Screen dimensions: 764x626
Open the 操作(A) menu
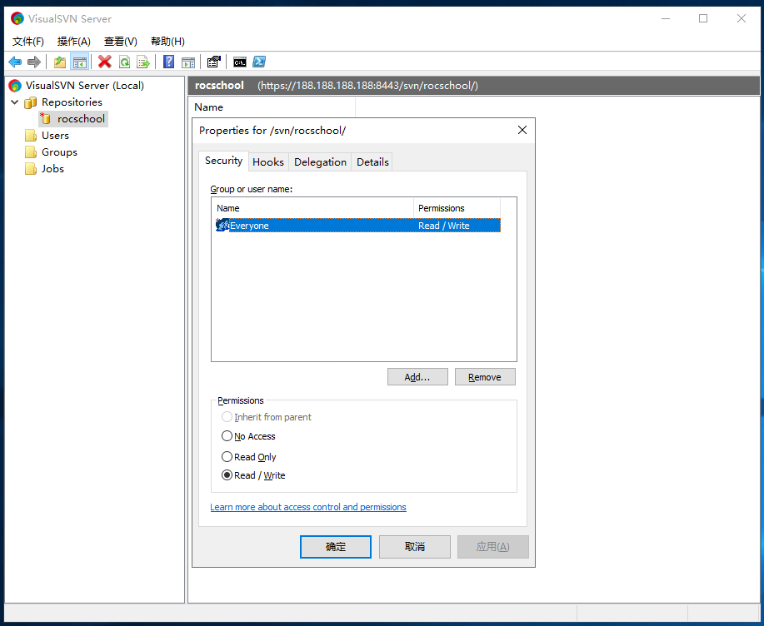pos(73,42)
